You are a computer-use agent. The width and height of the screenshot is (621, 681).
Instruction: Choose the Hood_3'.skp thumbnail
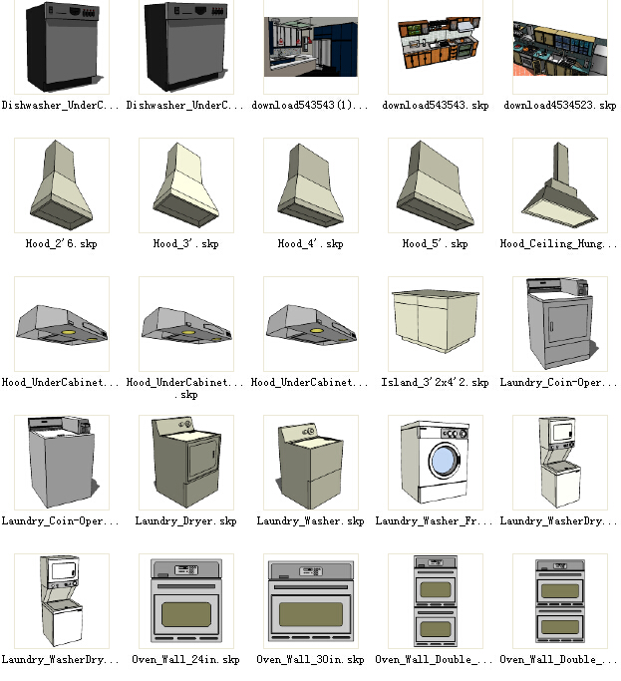(x=186, y=185)
